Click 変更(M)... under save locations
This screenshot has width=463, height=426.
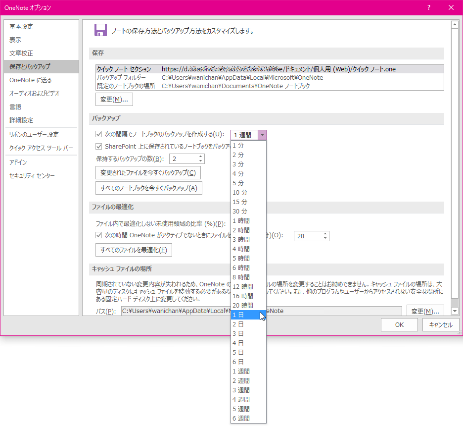pos(114,100)
